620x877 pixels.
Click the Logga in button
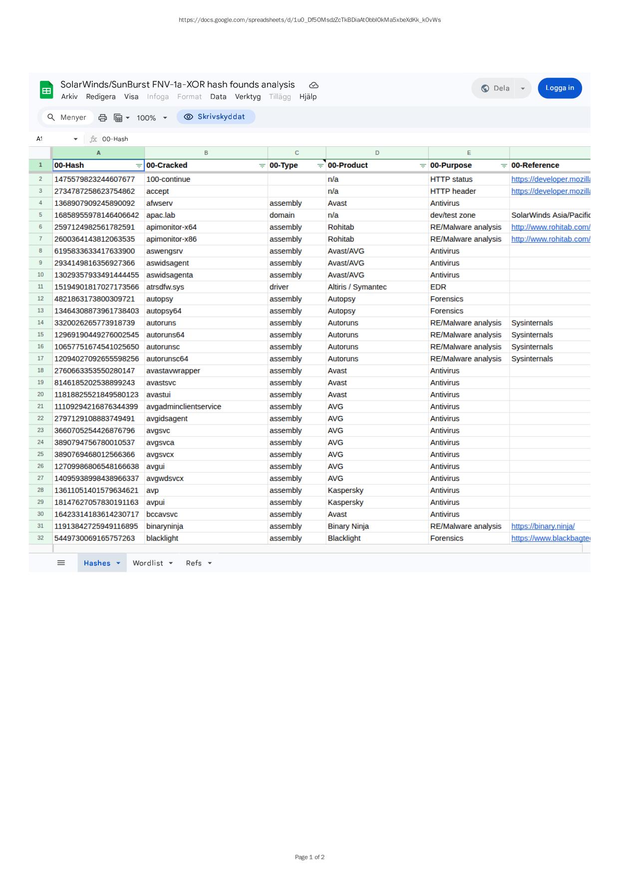(x=560, y=88)
